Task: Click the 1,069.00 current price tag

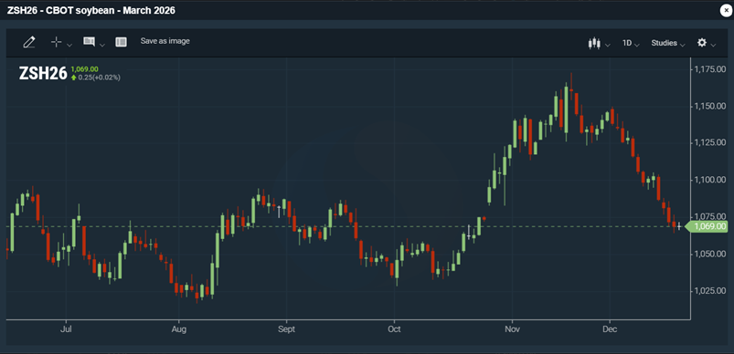Action: point(707,227)
